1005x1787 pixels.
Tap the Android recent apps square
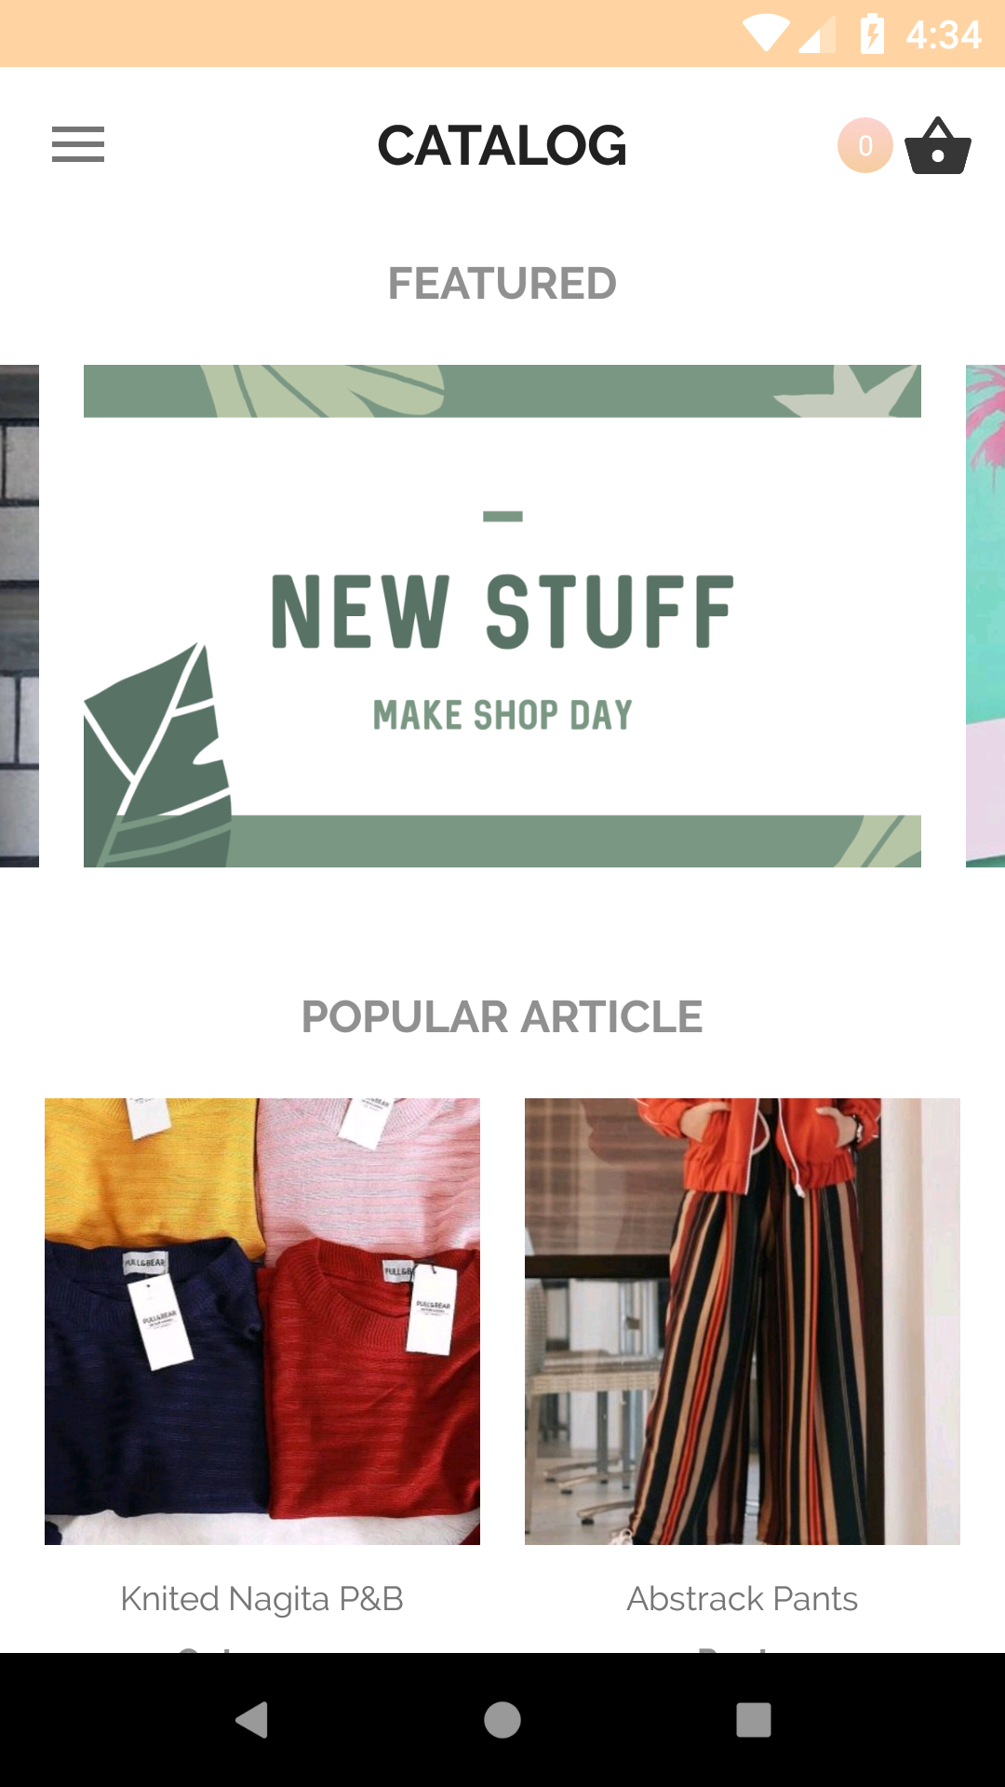754,1719
